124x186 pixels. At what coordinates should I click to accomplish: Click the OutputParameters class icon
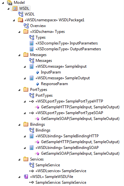click(x=31, y=49)
